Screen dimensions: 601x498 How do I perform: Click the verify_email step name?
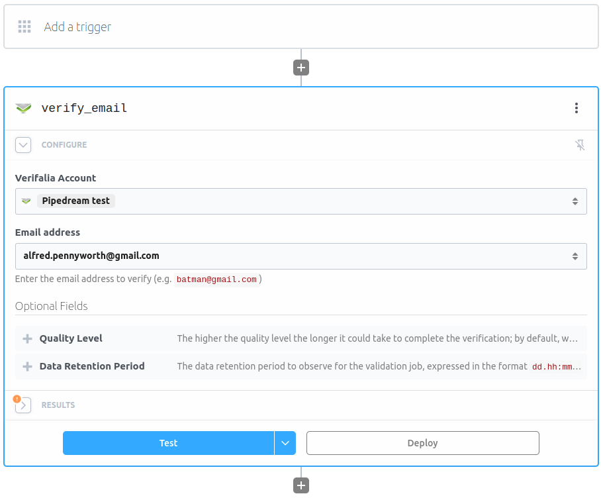(84, 108)
